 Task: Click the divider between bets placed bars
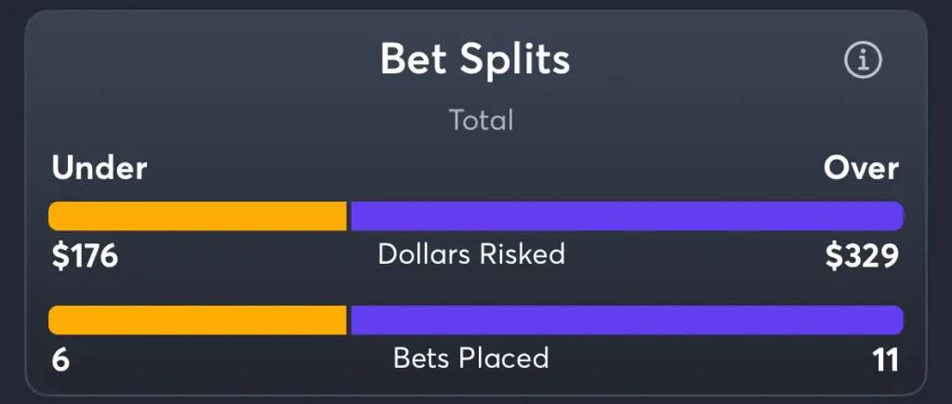coord(349,319)
